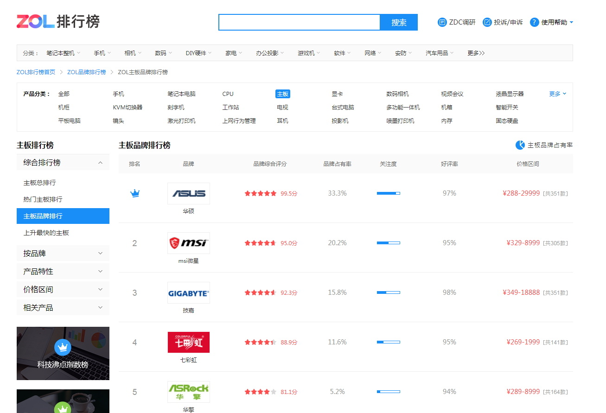Expand the 按品牌 sidebar section

pos(63,254)
